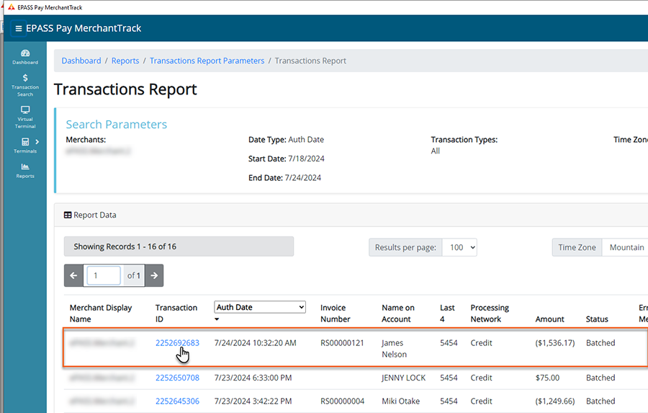Click amount $75.00
The height and width of the screenshot is (413, 648).
click(547, 378)
